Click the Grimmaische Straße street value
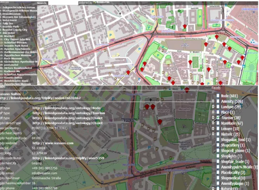Image resolution: width=259 pixels, height=190 pixels. [46, 178]
